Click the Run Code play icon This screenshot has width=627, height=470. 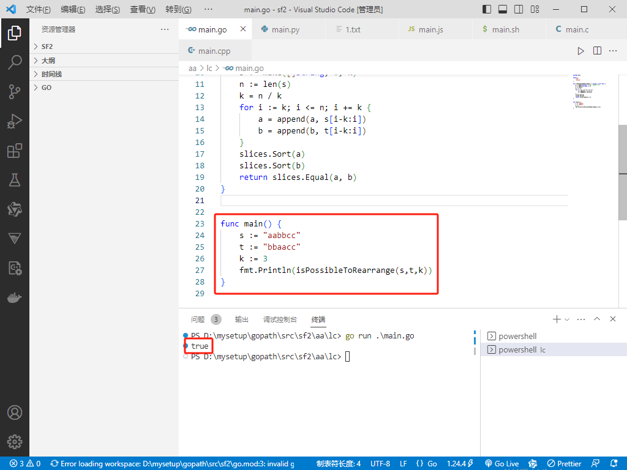coord(580,51)
